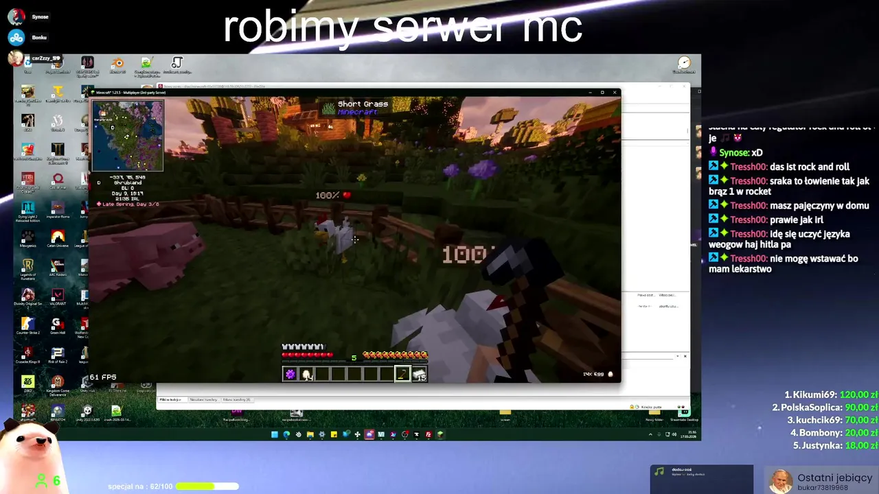
Task: Open the REMATCH desktop shortcut
Action: pyautogui.click(x=58, y=414)
